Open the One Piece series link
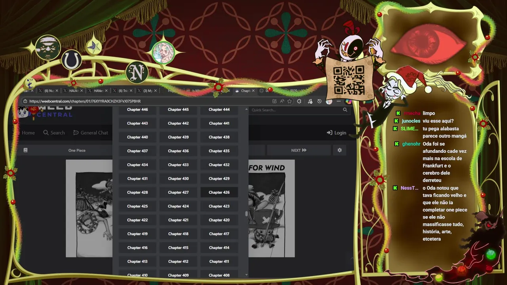 [x=77, y=150]
